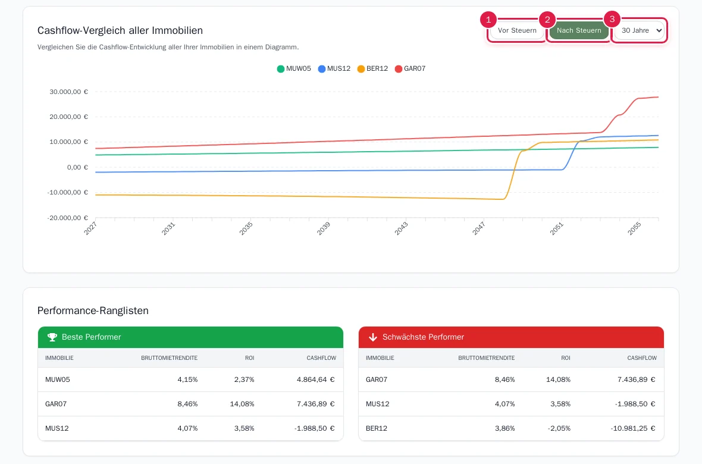The height and width of the screenshot is (464, 702).
Task: Select the Nach Steuern toggle
Action: point(579,30)
